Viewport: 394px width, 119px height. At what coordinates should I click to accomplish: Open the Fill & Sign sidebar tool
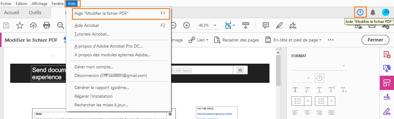(387, 97)
